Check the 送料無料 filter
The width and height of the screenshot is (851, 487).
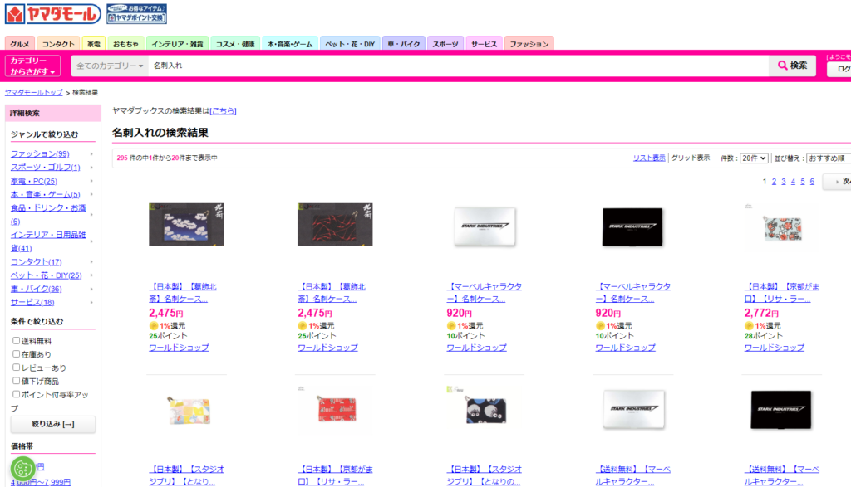tap(17, 341)
